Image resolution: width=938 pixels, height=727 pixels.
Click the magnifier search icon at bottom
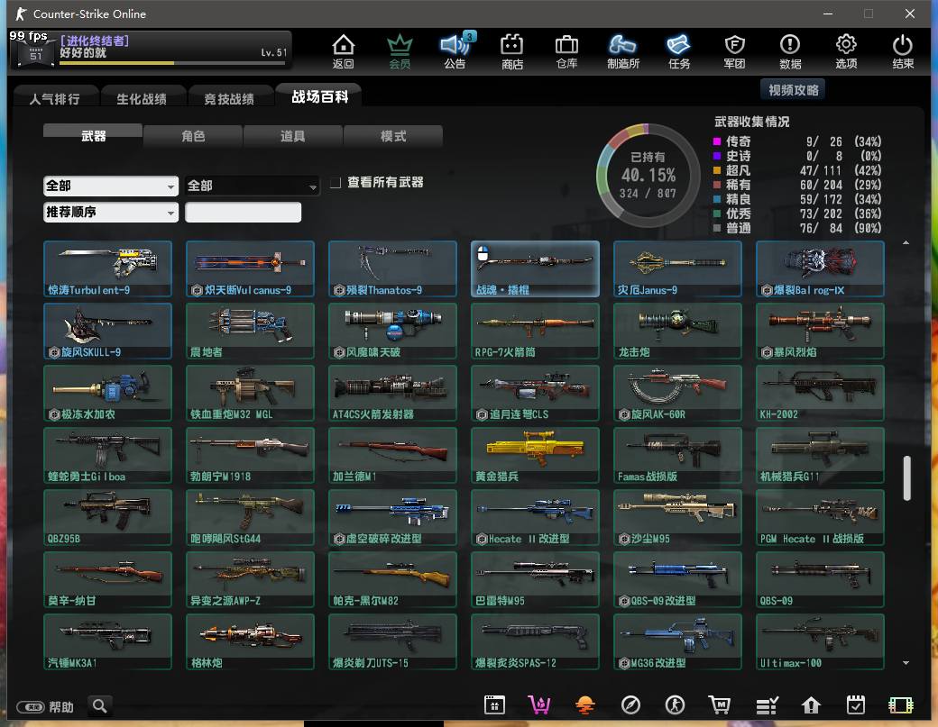click(100, 705)
